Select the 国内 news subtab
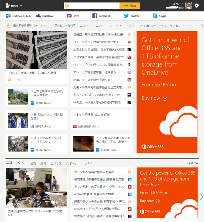 pos(33,164)
